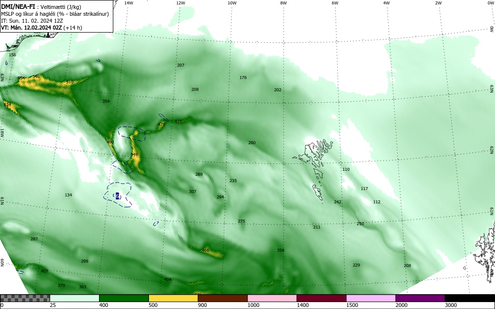Image resolution: width=495 pixels, height=309 pixels.
Task: Select the 'IT: Sun. 11. 02. 2024 12Z' line
Action: 32,21
